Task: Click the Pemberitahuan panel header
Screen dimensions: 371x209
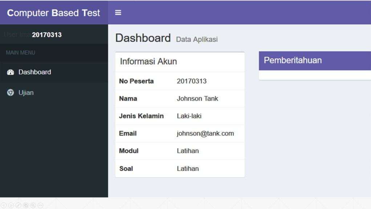Action: point(293,61)
